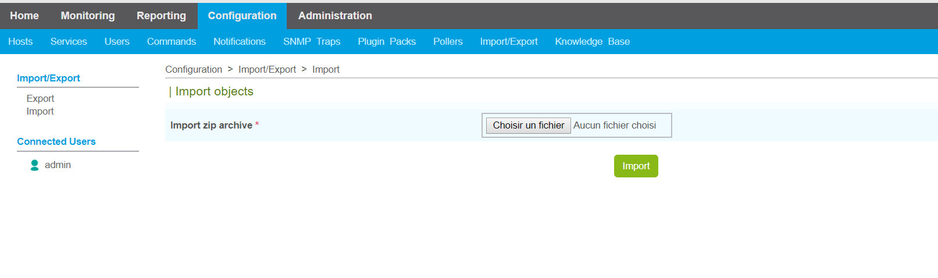Go to the Reporting tab
Screen dimensions: 938x278
161,16
